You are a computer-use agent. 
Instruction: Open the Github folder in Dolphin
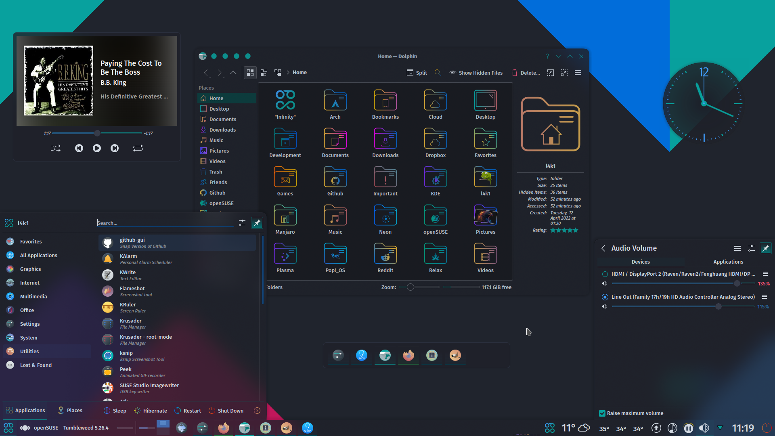[x=335, y=180]
